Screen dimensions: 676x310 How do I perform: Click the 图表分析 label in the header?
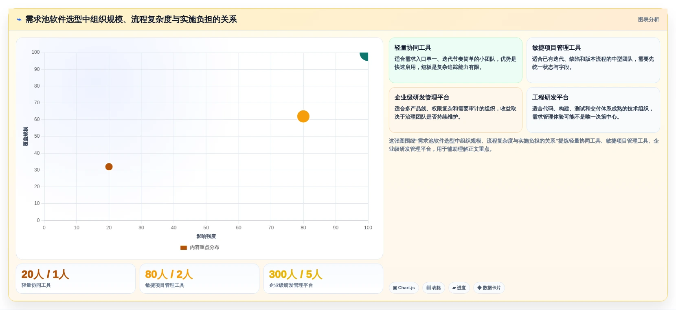(x=648, y=20)
